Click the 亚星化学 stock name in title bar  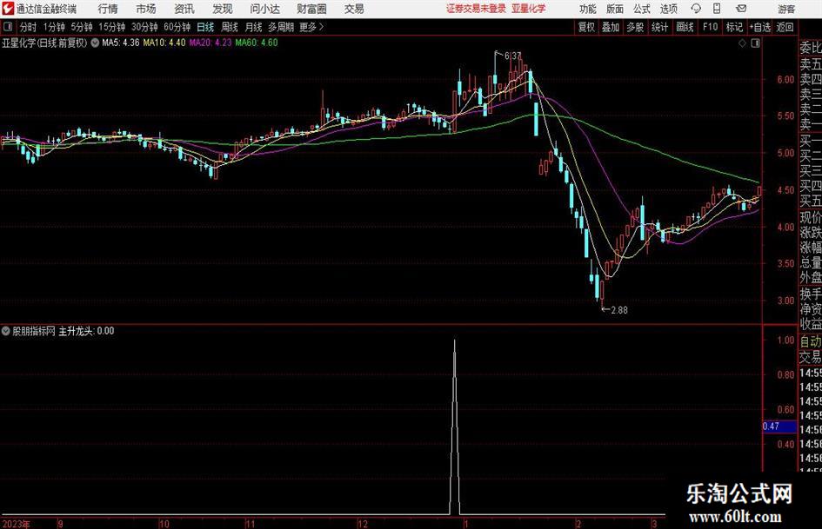529,9
